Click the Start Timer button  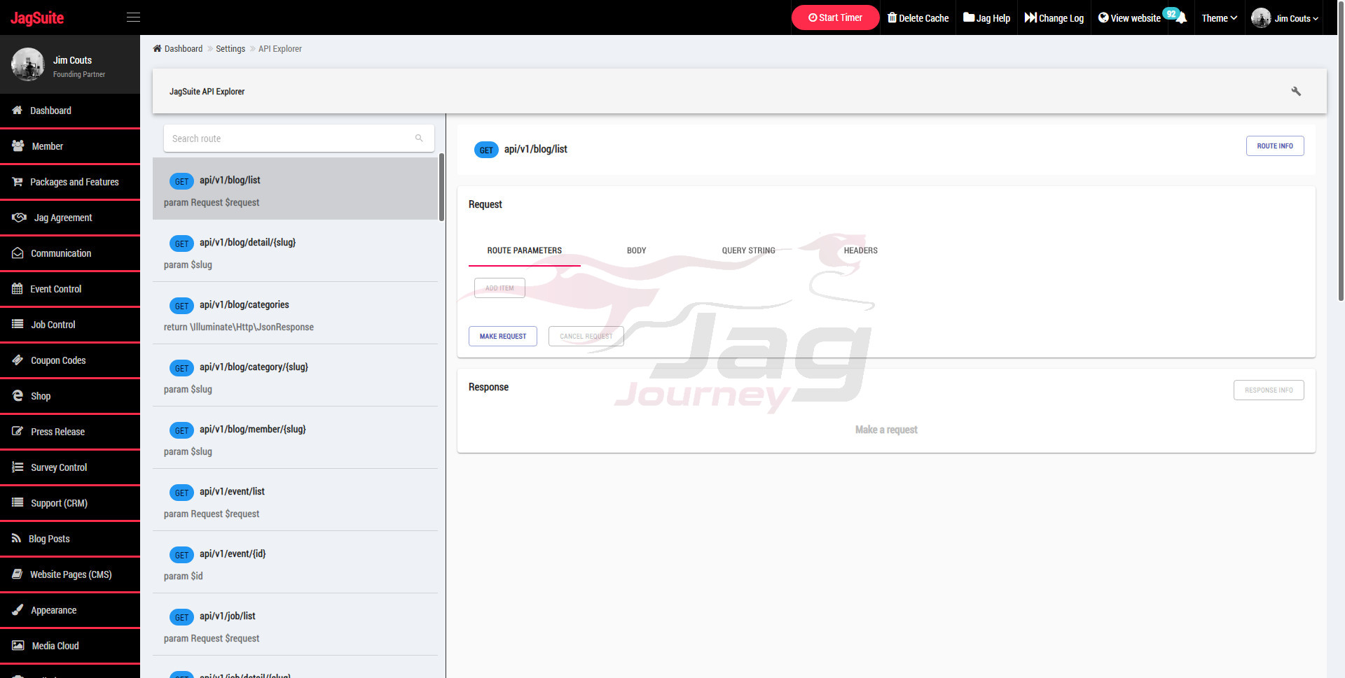[835, 17]
